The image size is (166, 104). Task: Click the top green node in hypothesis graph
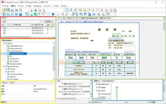tap(117, 87)
